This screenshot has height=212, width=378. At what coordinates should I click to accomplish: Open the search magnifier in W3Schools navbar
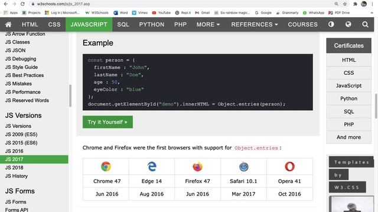click(365, 24)
